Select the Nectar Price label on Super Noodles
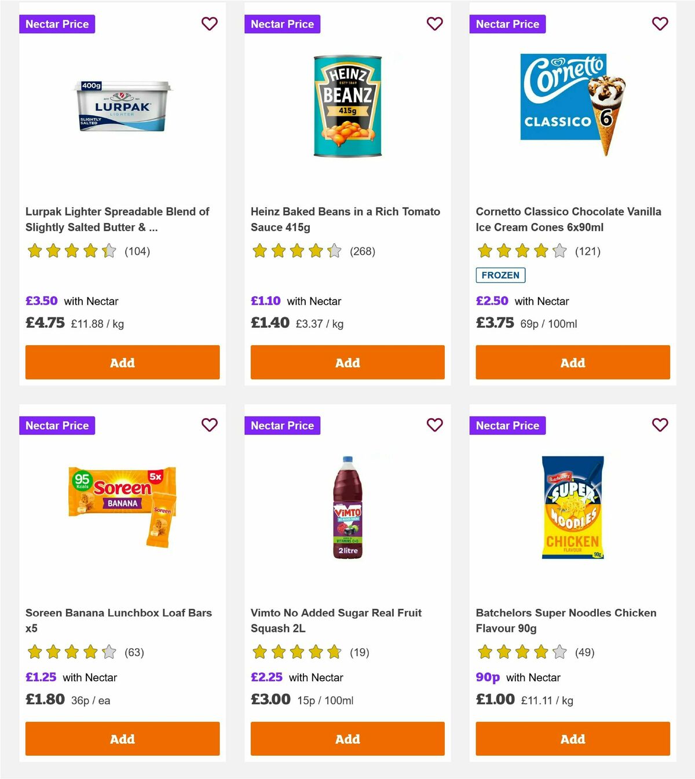 pos(507,425)
